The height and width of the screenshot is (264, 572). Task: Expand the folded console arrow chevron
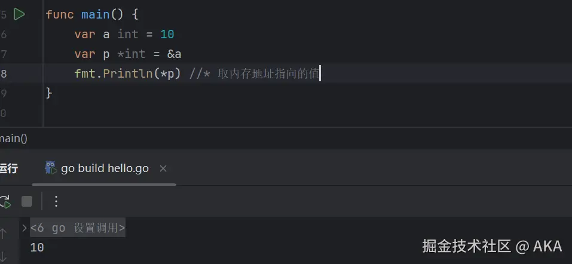pos(24,228)
